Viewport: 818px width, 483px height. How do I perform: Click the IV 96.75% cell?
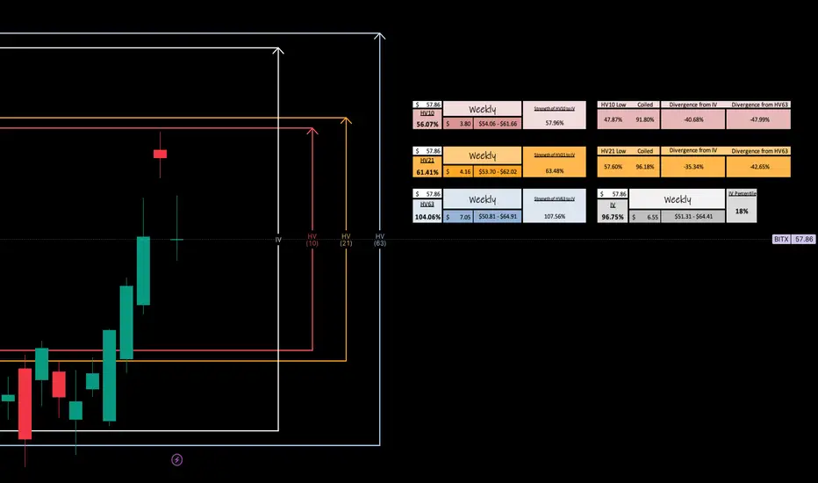click(x=613, y=211)
